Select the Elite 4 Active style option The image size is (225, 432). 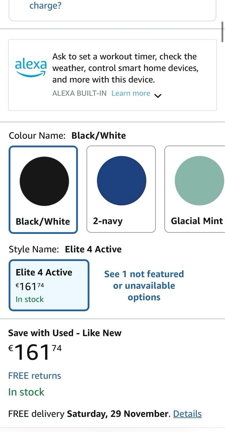(x=49, y=285)
